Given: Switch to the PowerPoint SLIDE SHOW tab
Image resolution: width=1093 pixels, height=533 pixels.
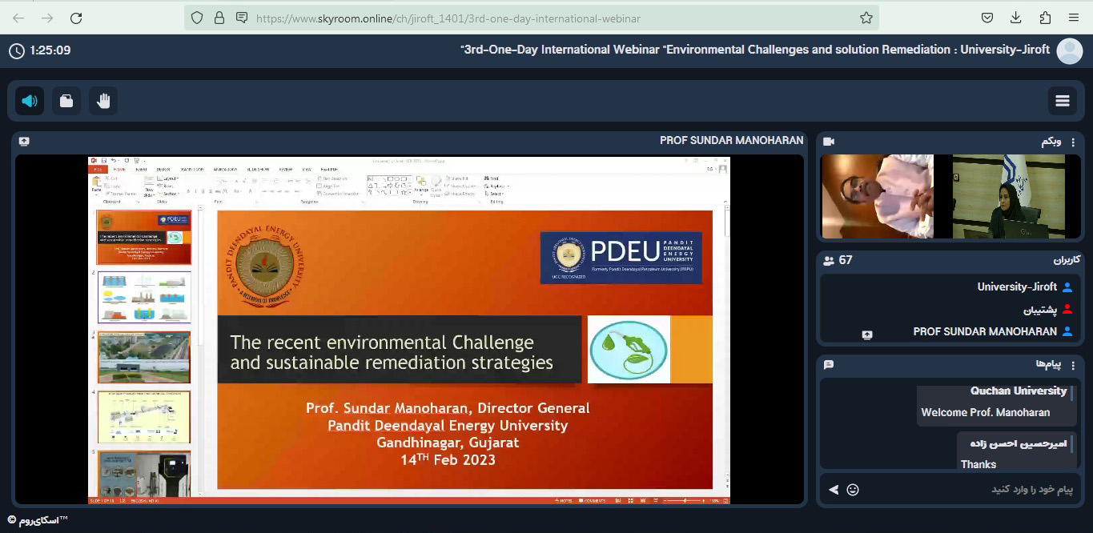Looking at the screenshot, I should [258, 170].
